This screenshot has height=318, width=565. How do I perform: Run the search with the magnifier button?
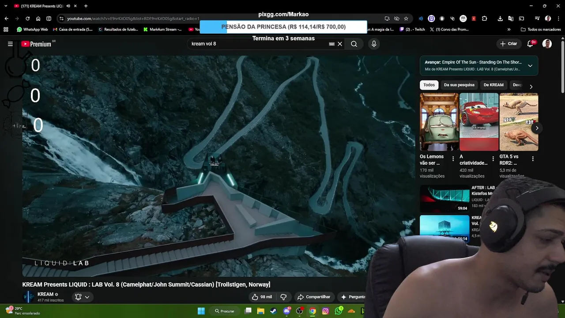pyautogui.click(x=354, y=44)
